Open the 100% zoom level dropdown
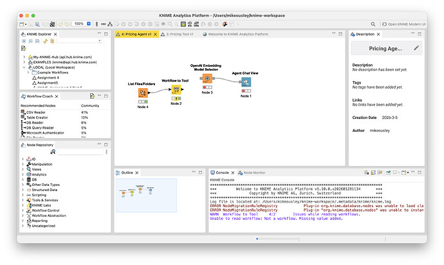This screenshot has height=265, width=444. point(88,23)
